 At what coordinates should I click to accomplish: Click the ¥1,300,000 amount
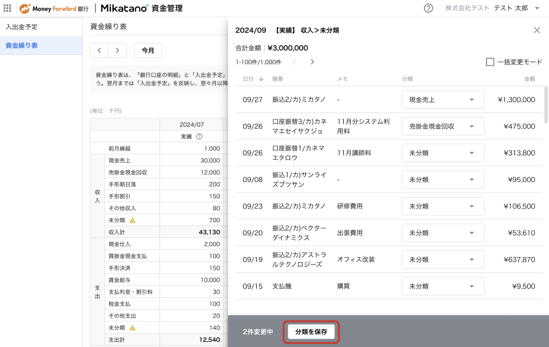pos(516,100)
